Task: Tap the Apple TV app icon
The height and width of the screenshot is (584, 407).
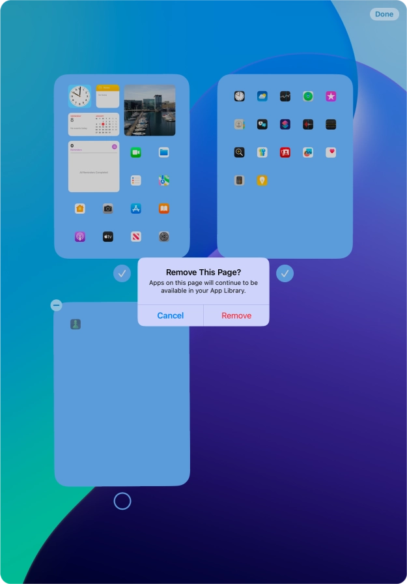Action: coord(107,237)
